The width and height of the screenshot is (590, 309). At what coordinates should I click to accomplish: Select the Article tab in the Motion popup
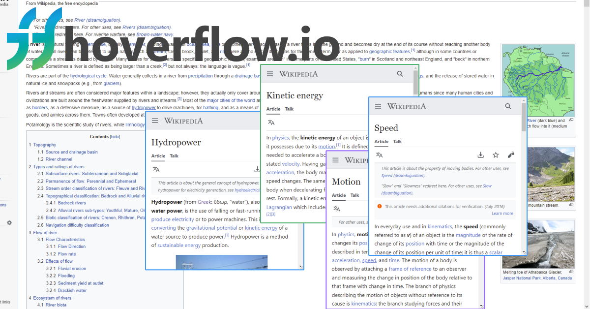coord(339,195)
